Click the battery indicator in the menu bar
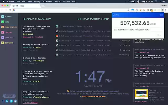Viewport: 168px width, 105px height. (x=132, y=1)
